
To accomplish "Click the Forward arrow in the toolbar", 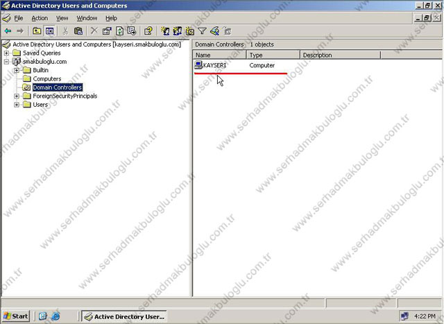I will pos(20,31).
